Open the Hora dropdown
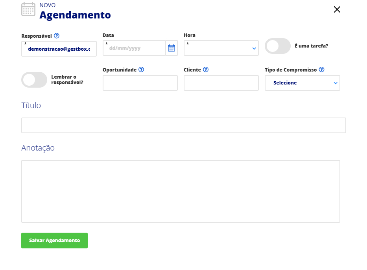The image size is (367, 270). pos(221,48)
